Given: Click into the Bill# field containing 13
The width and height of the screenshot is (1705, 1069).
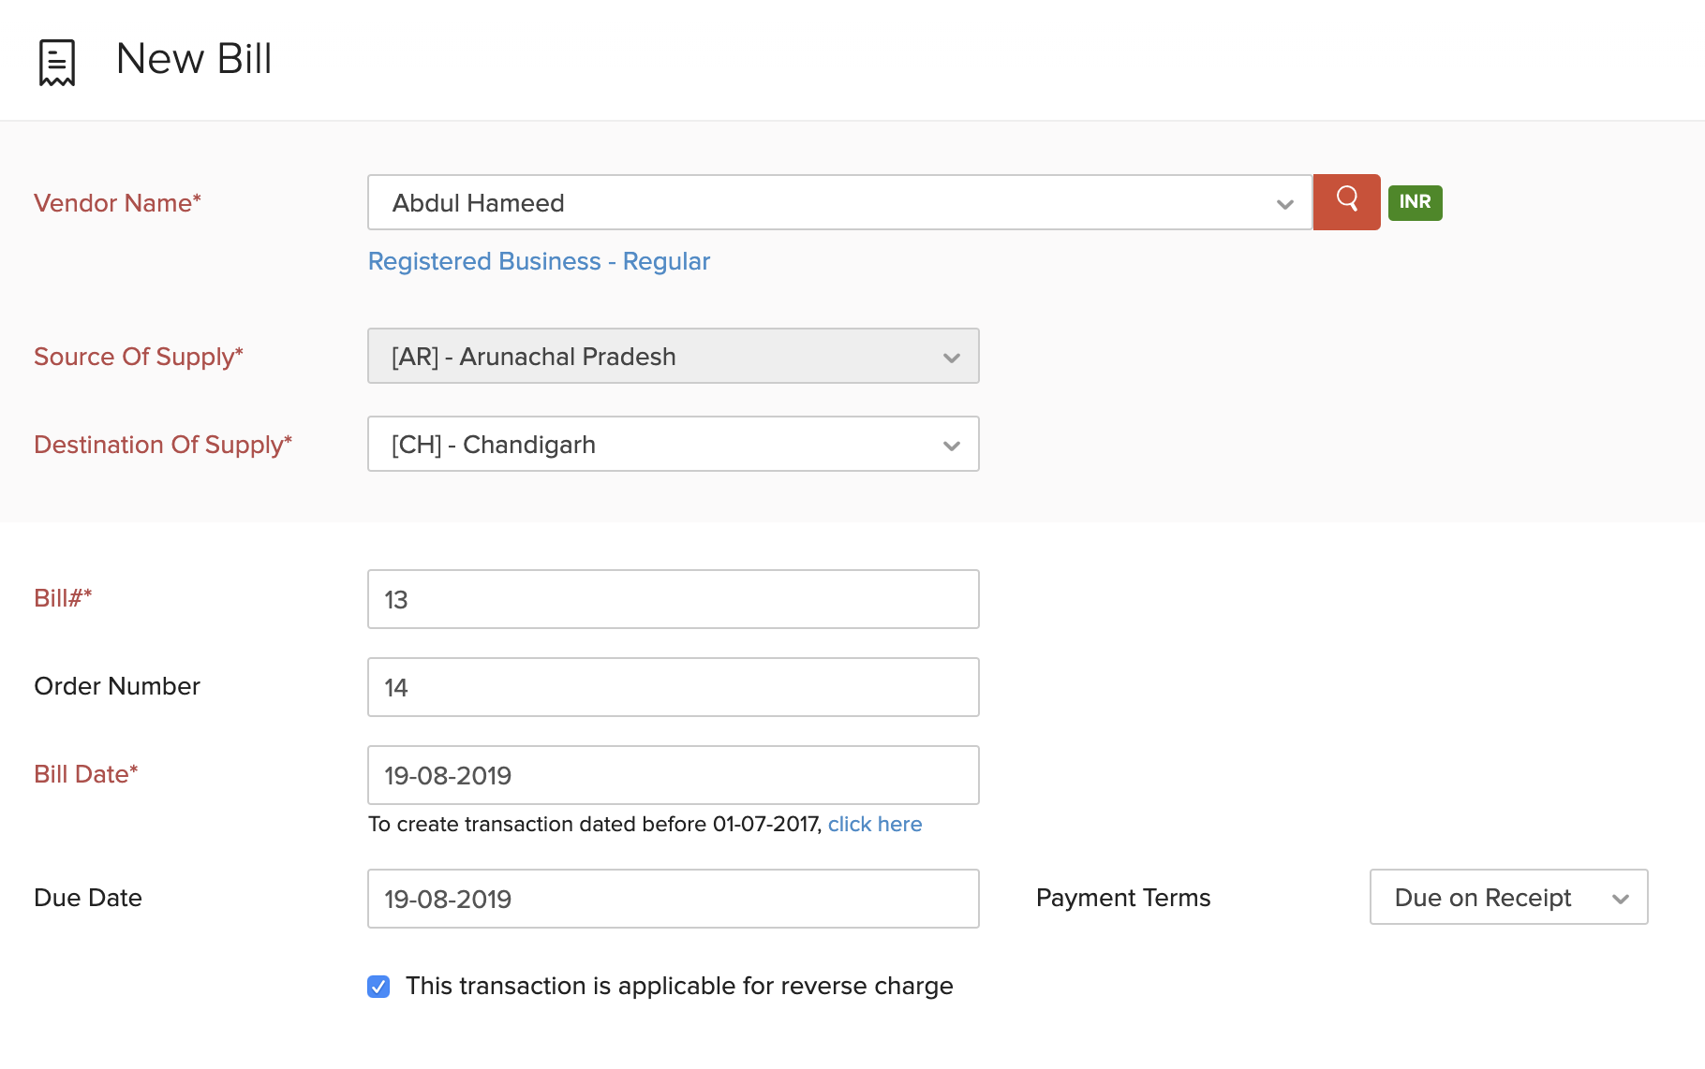Looking at the screenshot, I should point(673,599).
